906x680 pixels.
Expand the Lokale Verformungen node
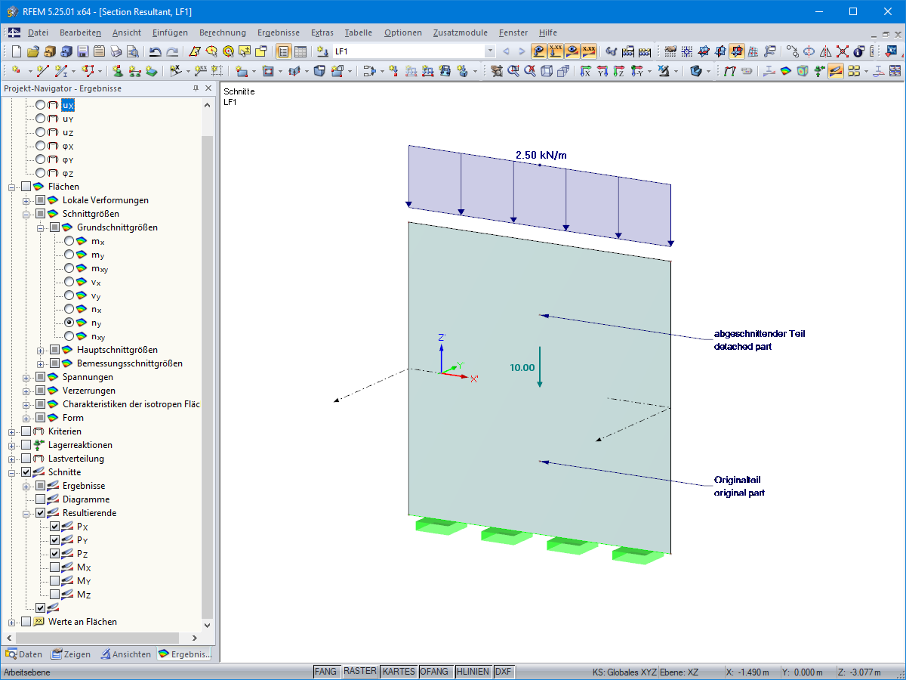point(26,200)
